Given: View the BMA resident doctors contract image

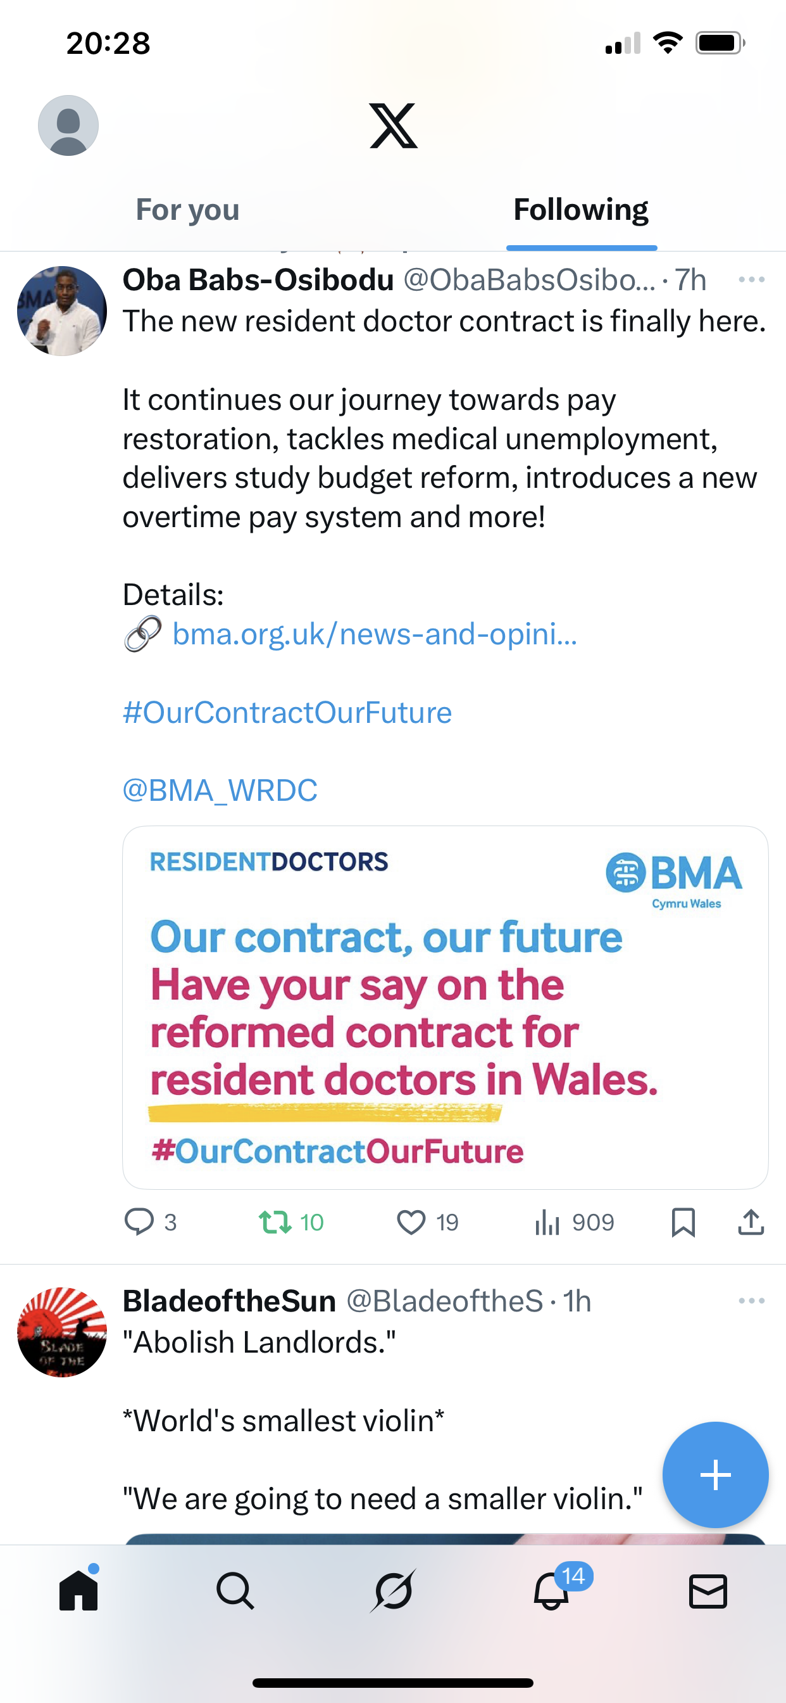Looking at the screenshot, I should 445,1007.
